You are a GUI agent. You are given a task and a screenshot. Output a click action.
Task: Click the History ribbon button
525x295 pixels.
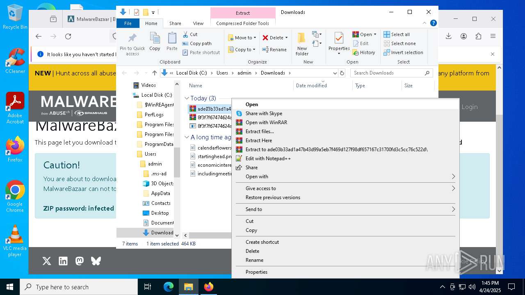[x=364, y=52]
